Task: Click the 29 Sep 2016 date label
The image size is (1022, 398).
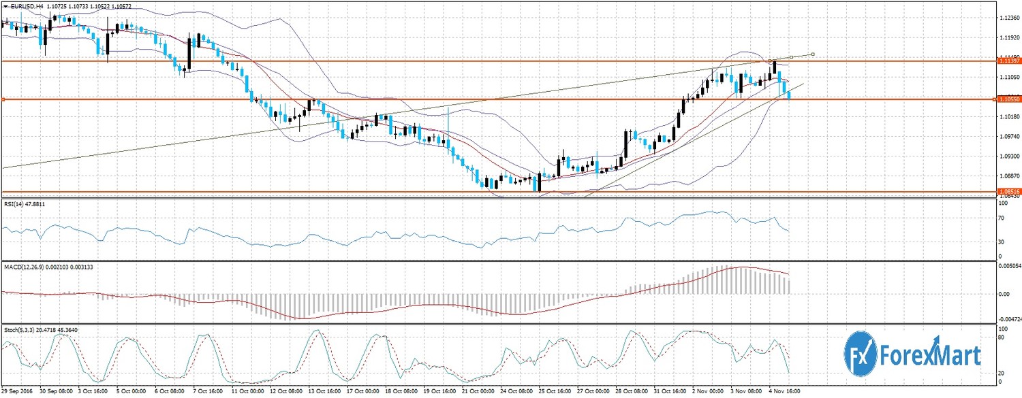Action: 18,393
